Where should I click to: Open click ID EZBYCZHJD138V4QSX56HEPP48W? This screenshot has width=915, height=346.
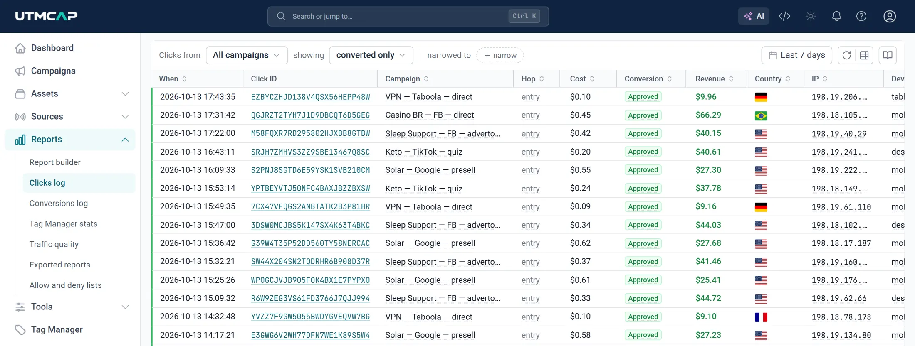click(310, 97)
